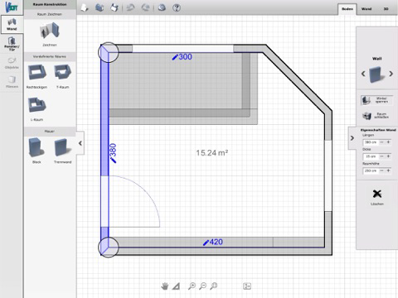The width and height of the screenshot is (398, 298).
Task: Collapse the Eigenschaften Wand panel arrow
Action: click(x=352, y=138)
